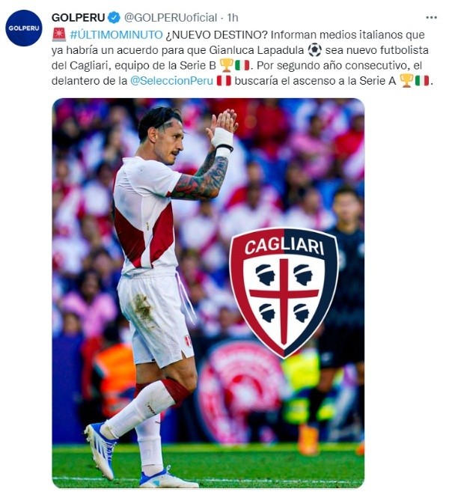Screen dimensions: 449x492
Task: Click the blue verified badge icon
Action: (x=114, y=17)
